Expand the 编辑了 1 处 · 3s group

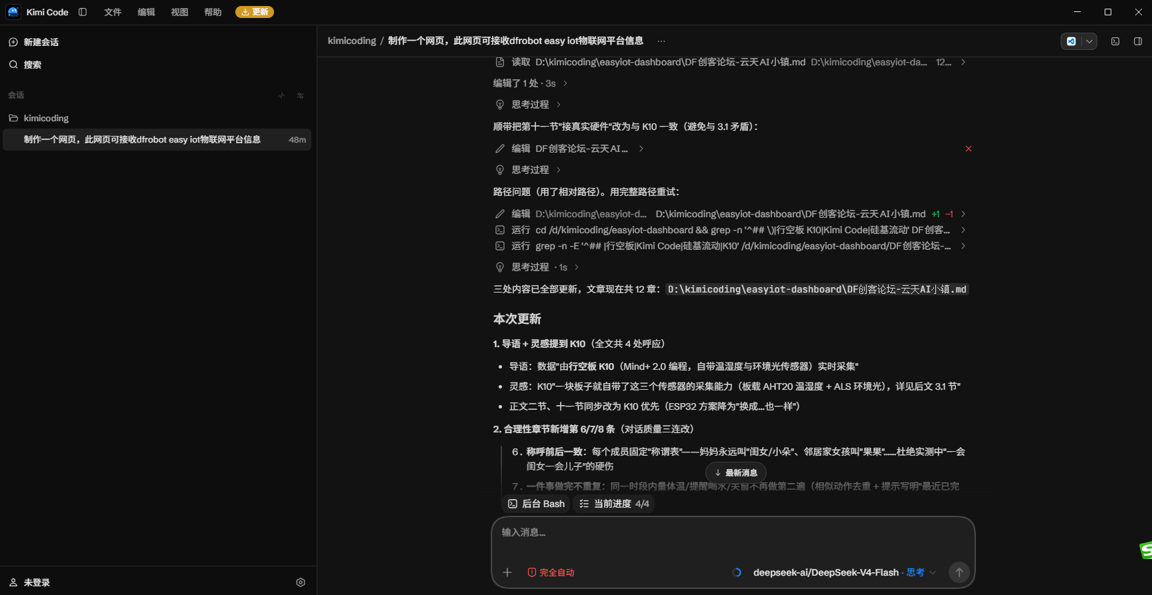[530, 83]
